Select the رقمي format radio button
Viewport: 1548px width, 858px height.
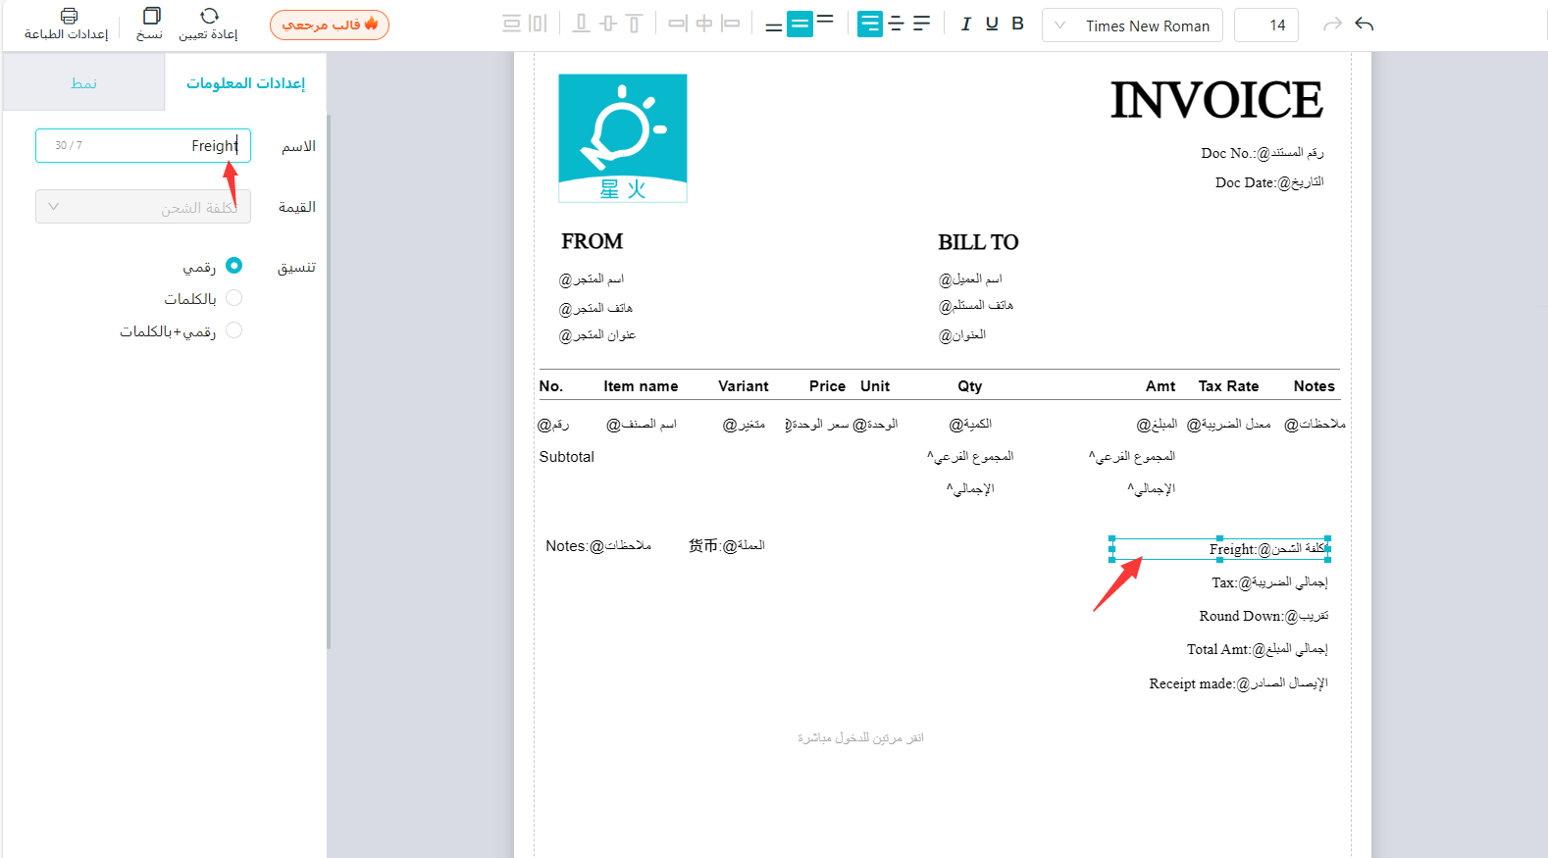point(233,266)
